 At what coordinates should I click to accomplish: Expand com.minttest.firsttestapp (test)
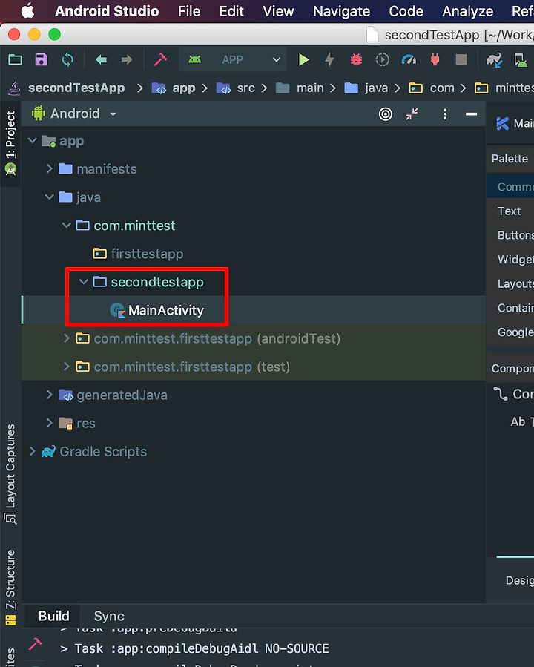point(66,367)
